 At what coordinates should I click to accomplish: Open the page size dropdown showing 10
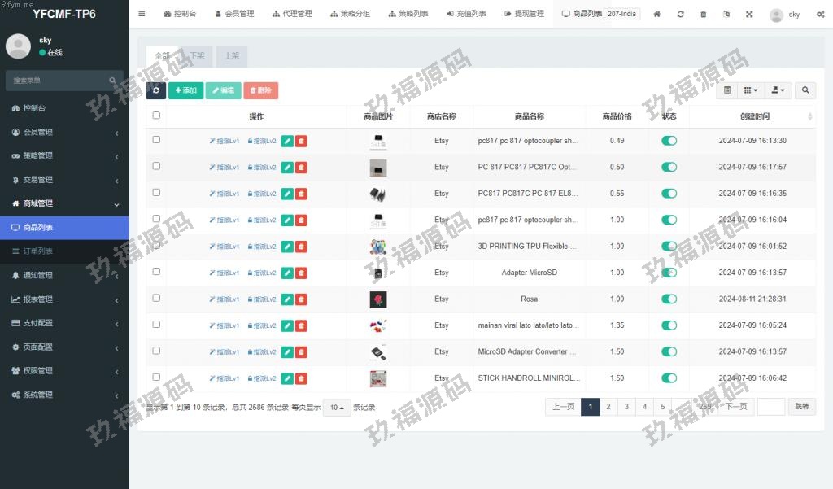[x=337, y=408]
